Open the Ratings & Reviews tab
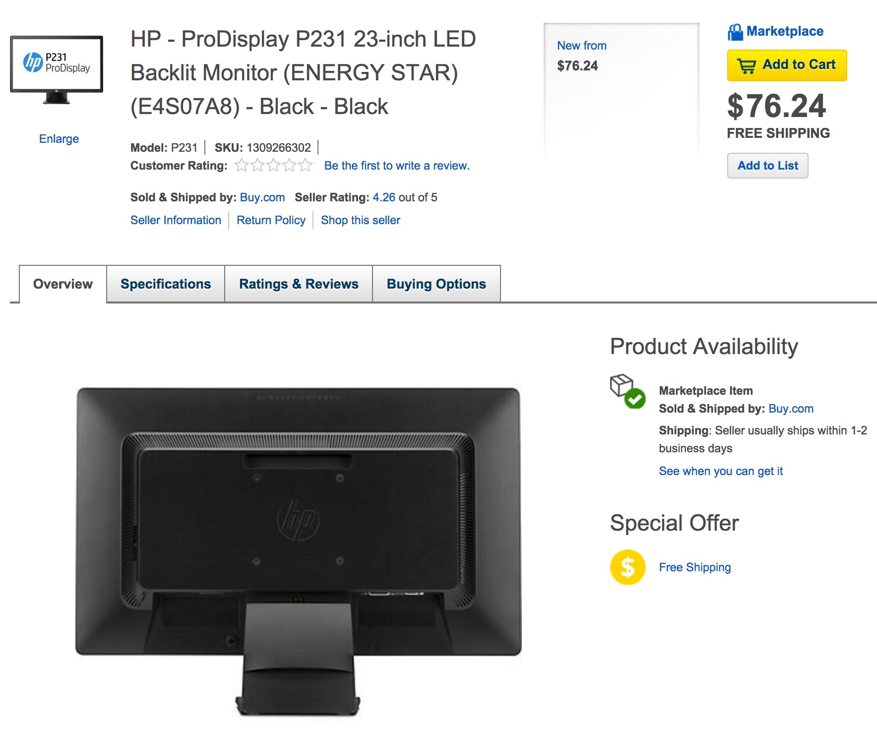 click(x=298, y=284)
